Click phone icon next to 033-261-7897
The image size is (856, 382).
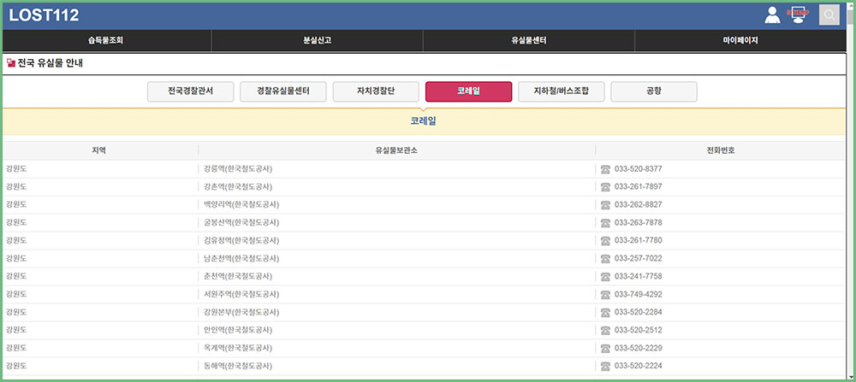(x=605, y=187)
